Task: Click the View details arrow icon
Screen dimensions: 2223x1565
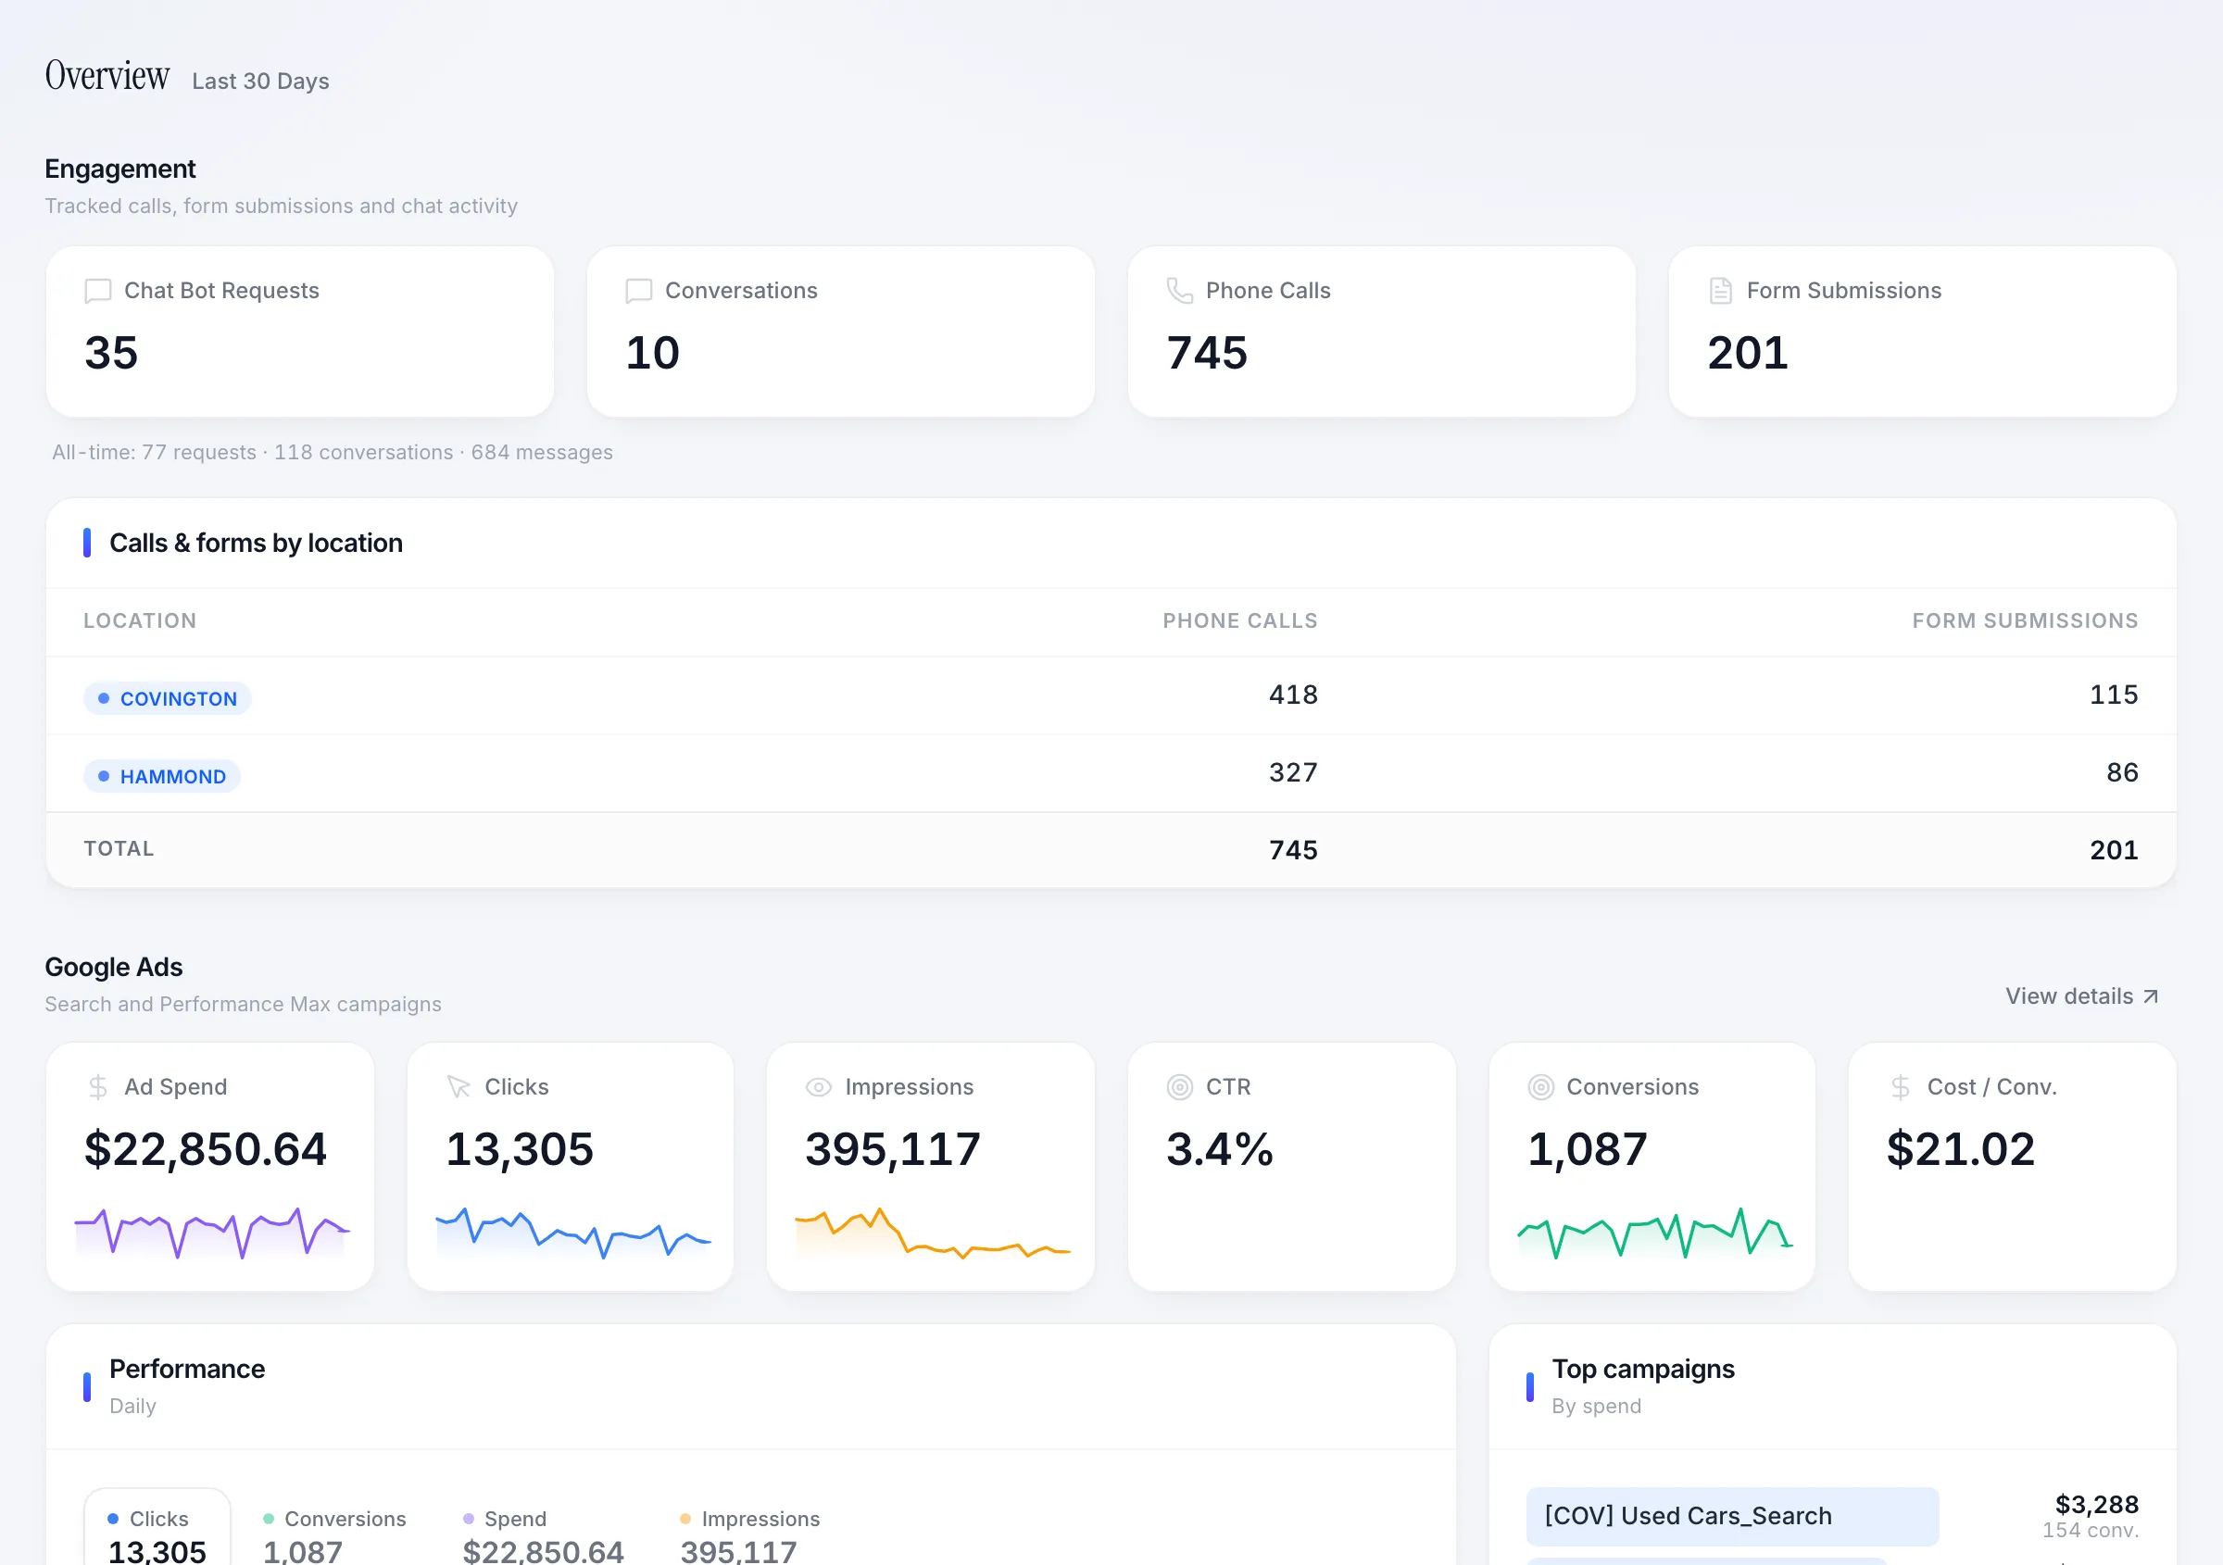Action: pyautogui.click(x=2151, y=995)
